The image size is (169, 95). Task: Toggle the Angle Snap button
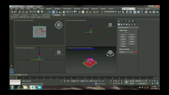click(91, 12)
